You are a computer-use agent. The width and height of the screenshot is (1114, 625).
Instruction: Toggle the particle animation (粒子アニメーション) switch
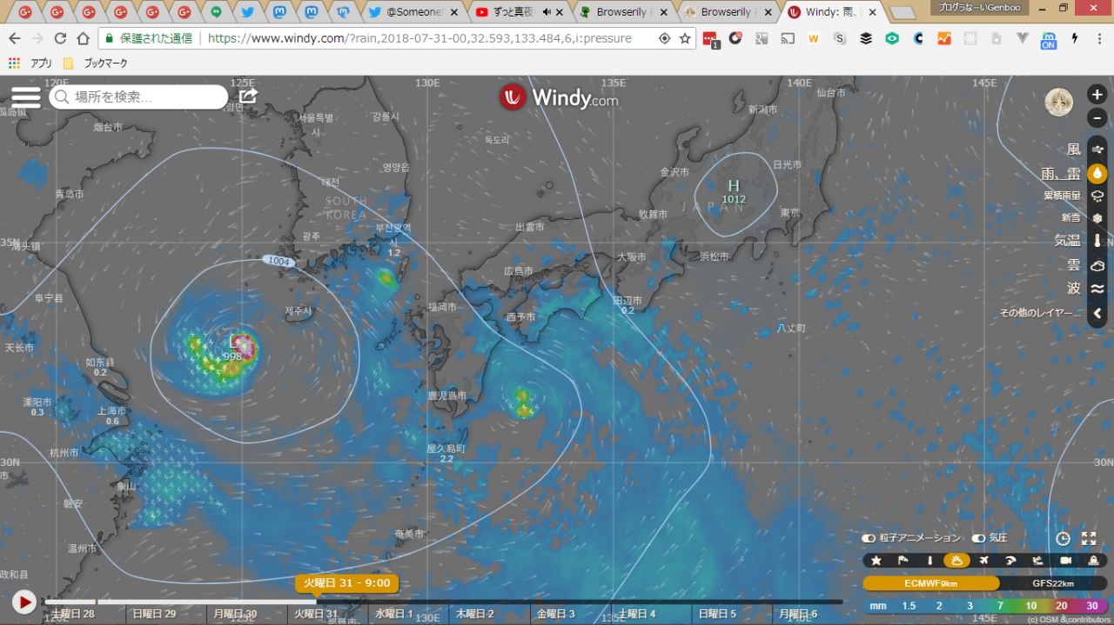[869, 538]
